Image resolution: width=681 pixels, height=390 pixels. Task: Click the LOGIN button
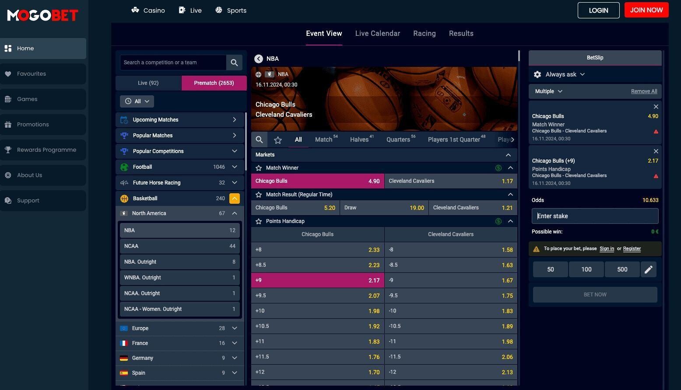pos(598,10)
